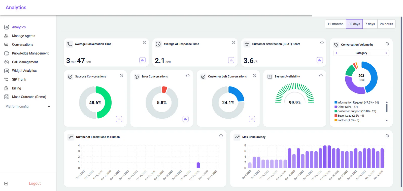The image size is (403, 191).
Task: Select the 7 days time range
Action: pyautogui.click(x=370, y=24)
